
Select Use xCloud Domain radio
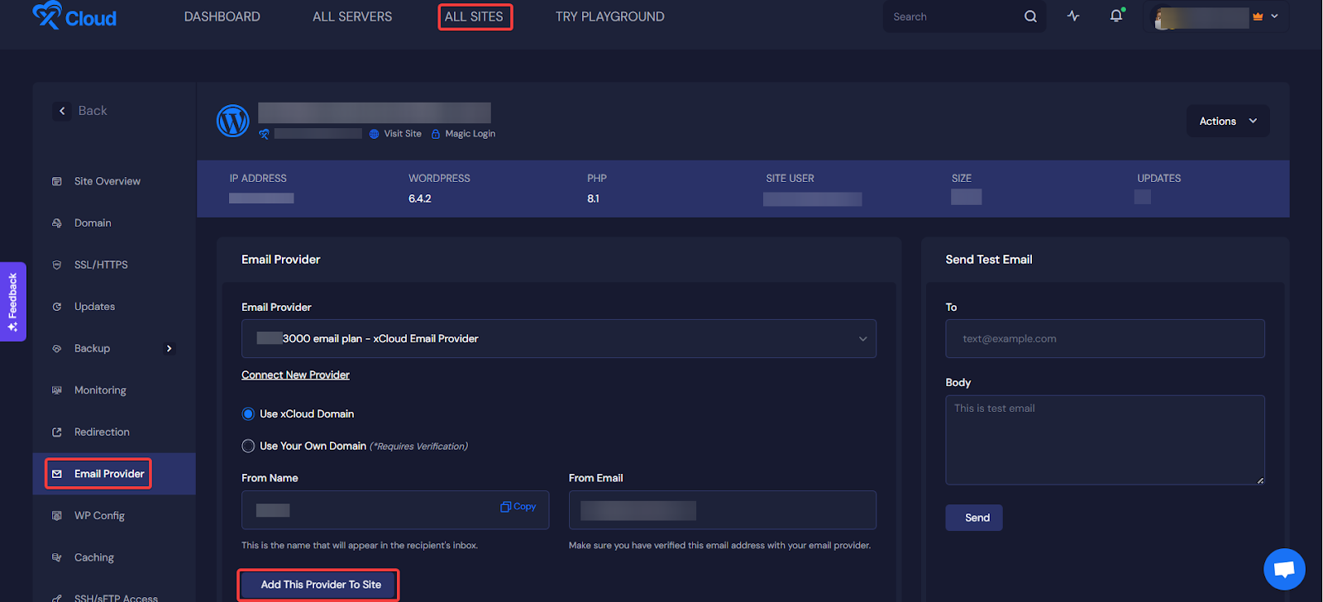coord(248,413)
